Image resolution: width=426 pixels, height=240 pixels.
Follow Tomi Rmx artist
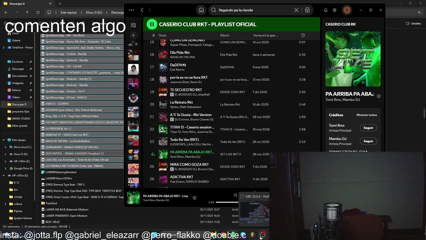click(x=368, y=128)
